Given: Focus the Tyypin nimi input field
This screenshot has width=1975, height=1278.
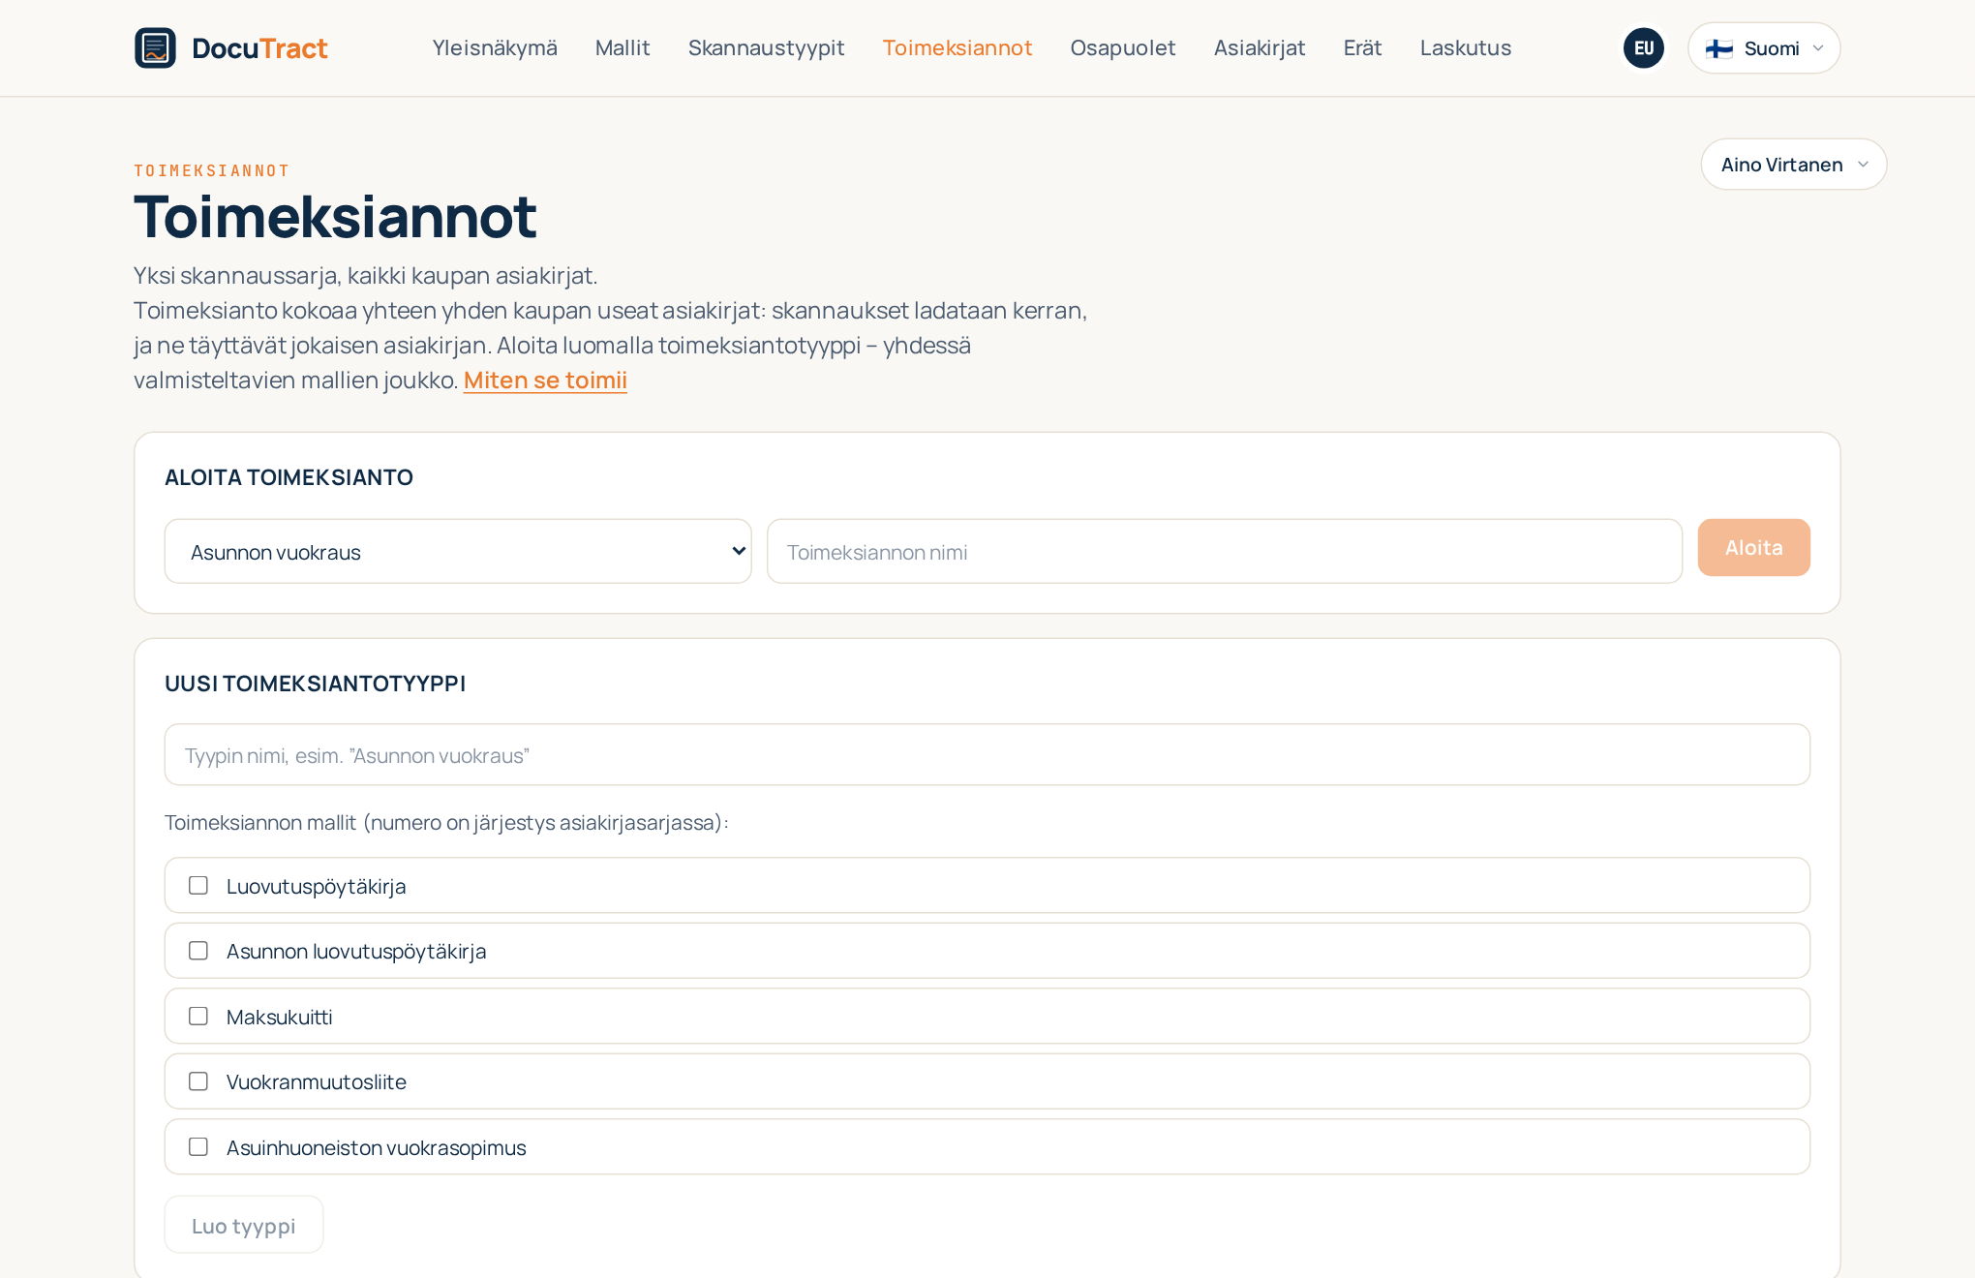Looking at the screenshot, I should [987, 754].
